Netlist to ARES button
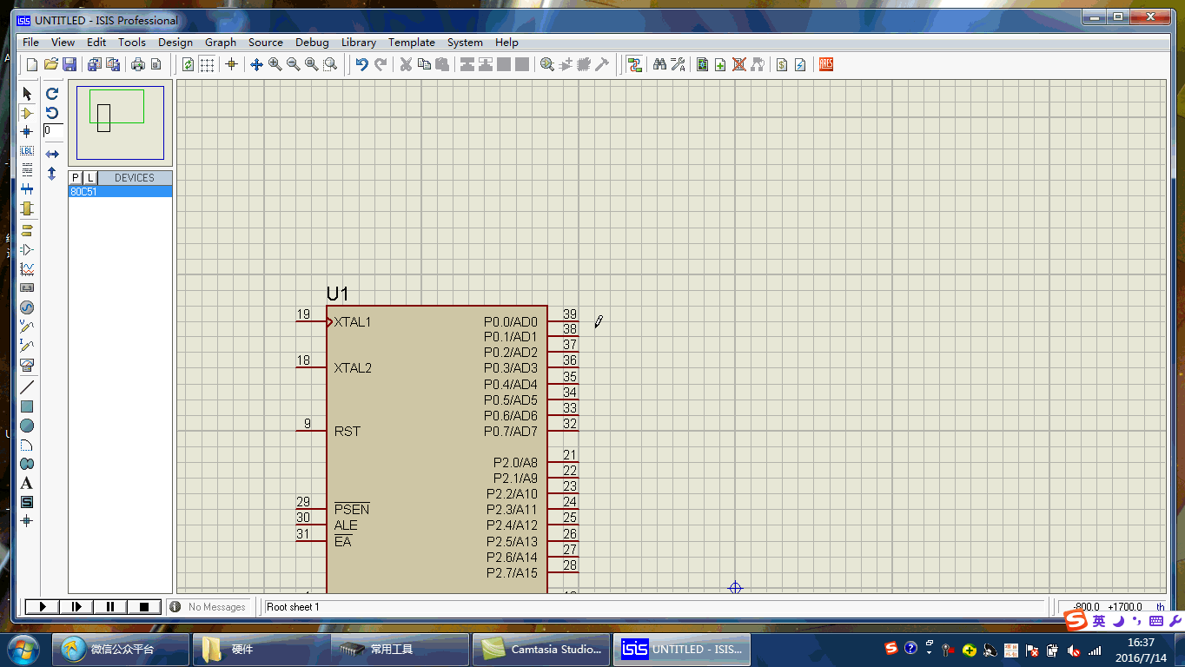The width and height of the screenshot is (1185, 667). 826,64
